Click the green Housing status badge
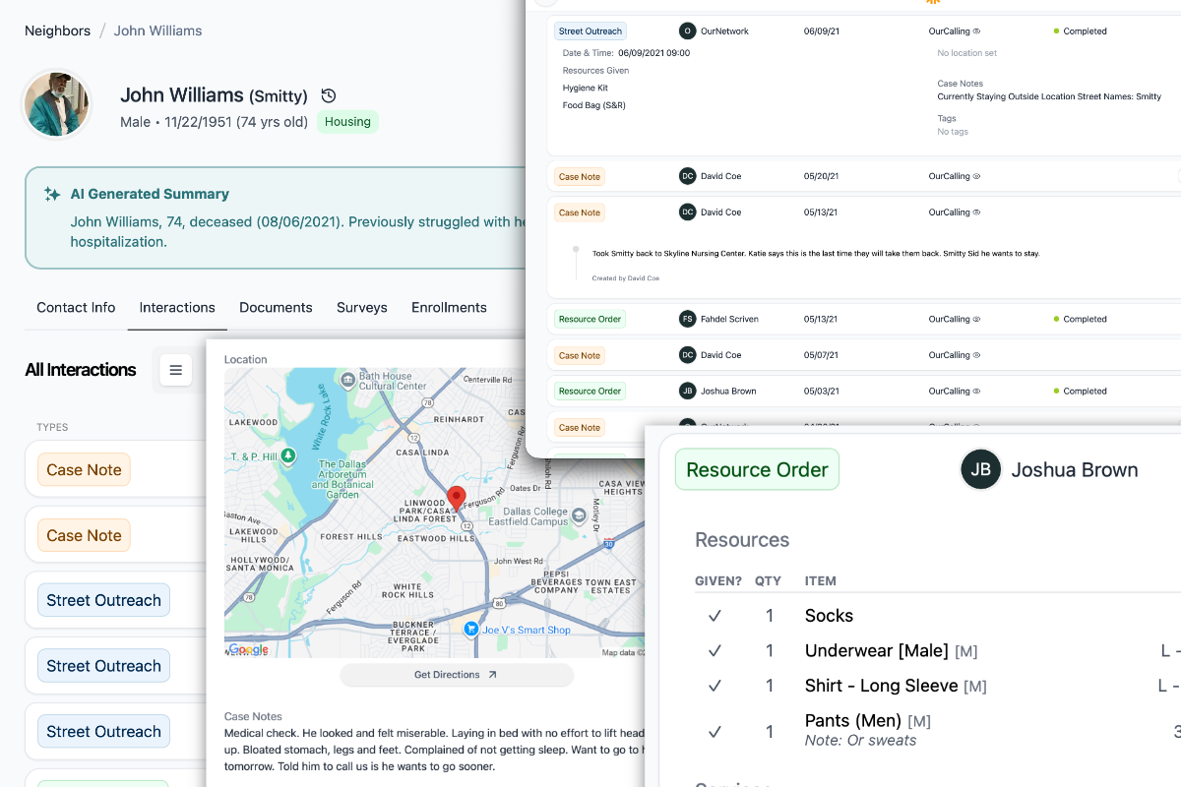This screenshot has width=1181, height=787. [347, 122]
